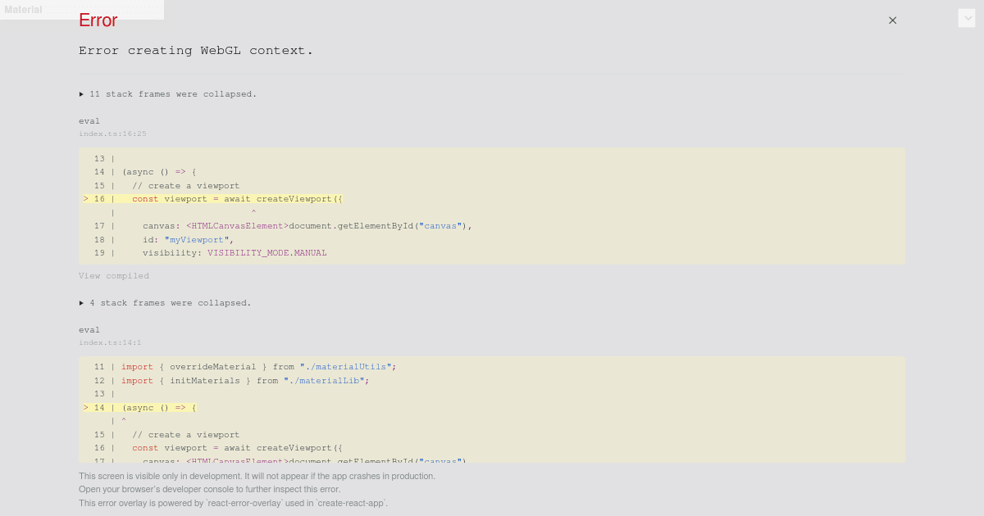Click the highlighted createViewport error line 16

pyautogui.click(x=246, y=198)
